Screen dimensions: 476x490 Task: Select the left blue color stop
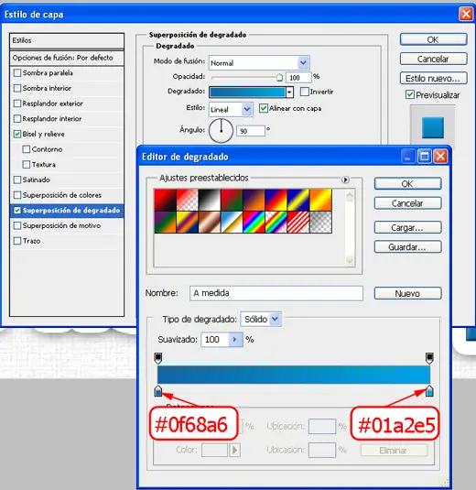(x=158, y=391)
